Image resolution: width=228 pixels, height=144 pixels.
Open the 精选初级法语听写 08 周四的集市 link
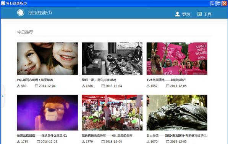click(x=107, y=136)
